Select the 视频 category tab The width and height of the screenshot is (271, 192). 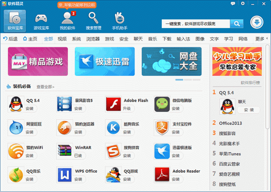[62, 39]
